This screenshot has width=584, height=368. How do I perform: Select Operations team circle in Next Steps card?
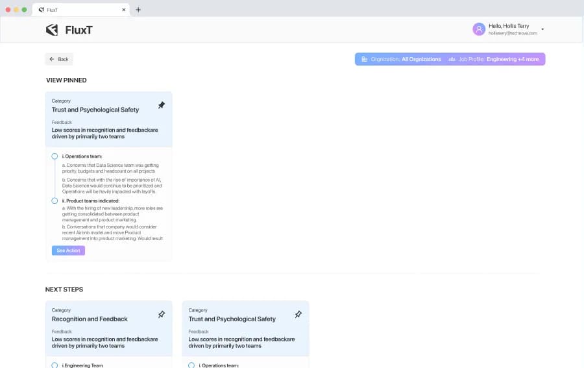tap(191, 365)
